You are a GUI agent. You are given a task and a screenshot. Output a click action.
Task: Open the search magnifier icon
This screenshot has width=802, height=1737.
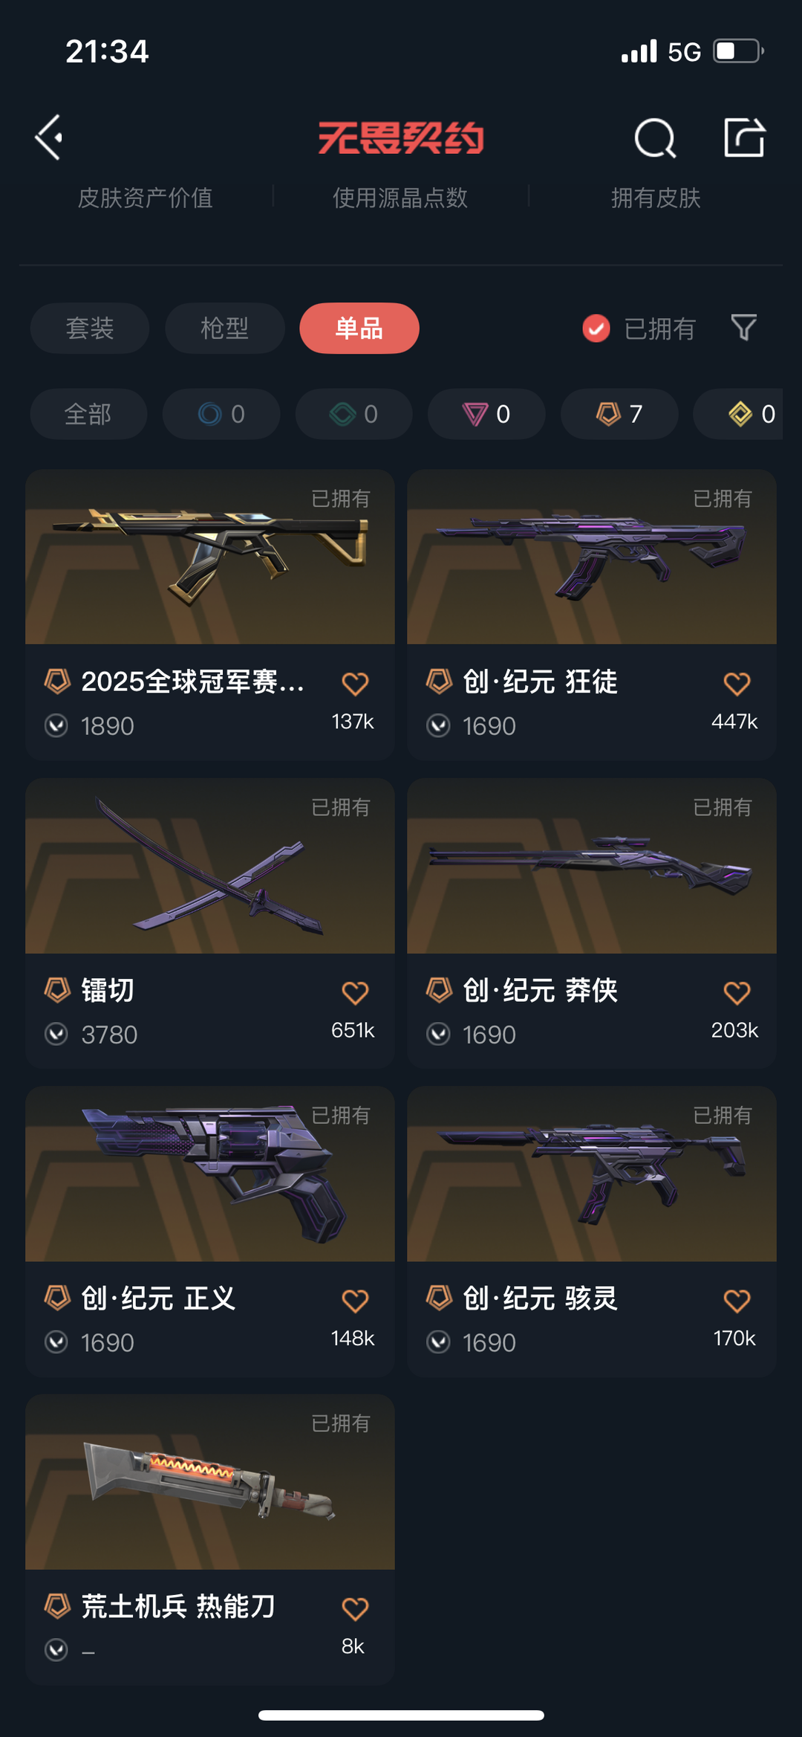point(655,138)
